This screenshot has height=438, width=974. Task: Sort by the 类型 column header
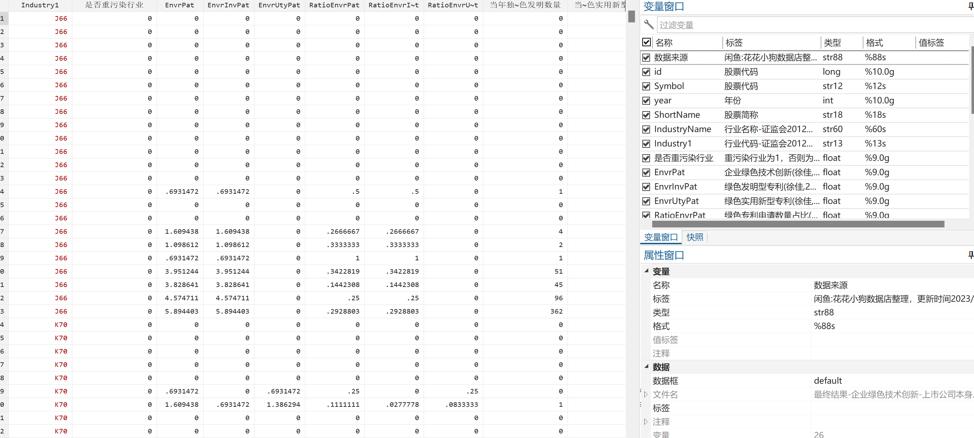coord(832,43)
